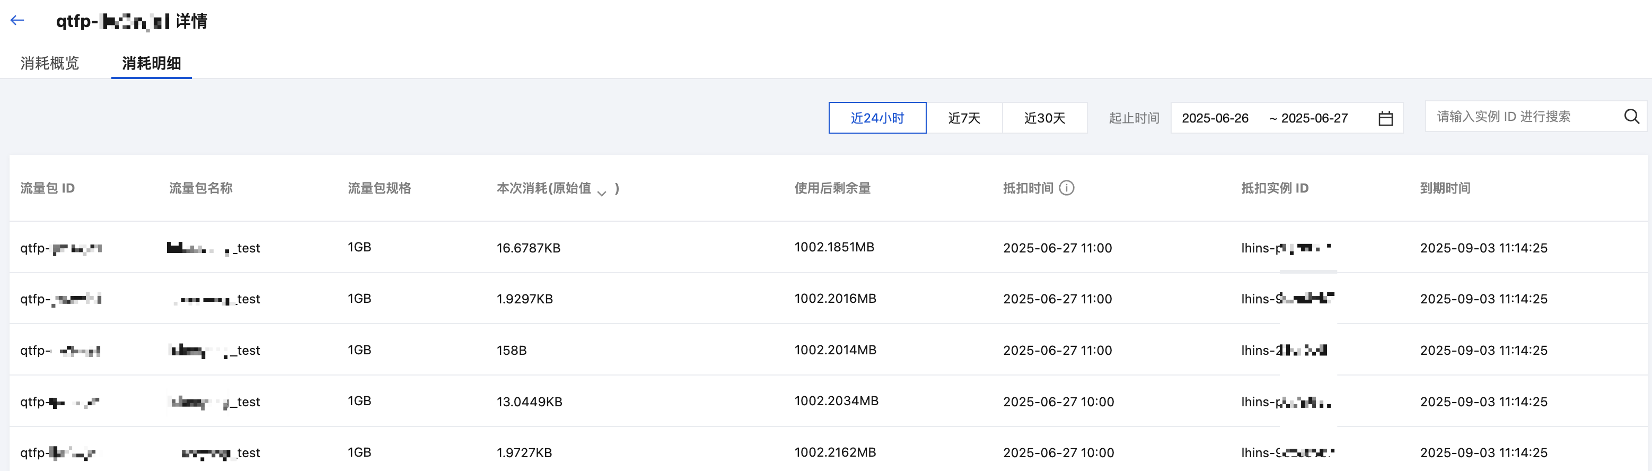The width and height of the screenshot is (1652, 471).
Task: Switch to the 消耗概览 tab
Action: coord(49,63)
